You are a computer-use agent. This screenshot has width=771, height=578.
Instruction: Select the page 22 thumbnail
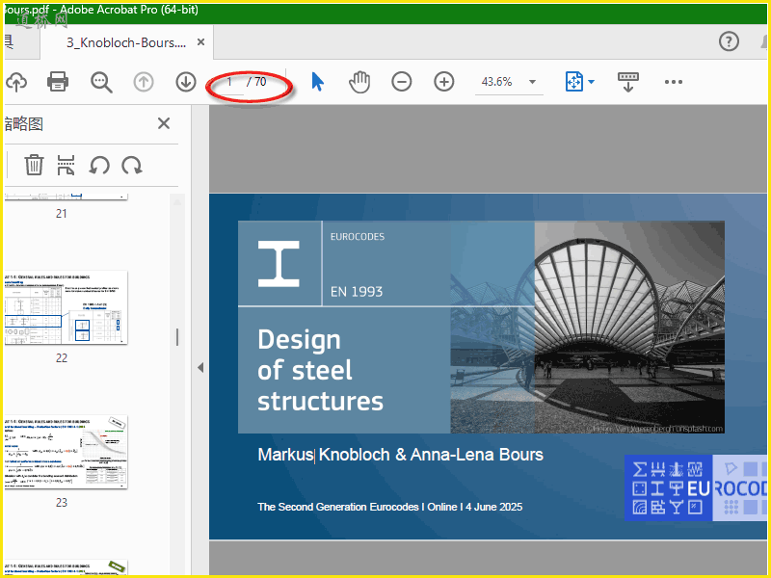[64, 308]
